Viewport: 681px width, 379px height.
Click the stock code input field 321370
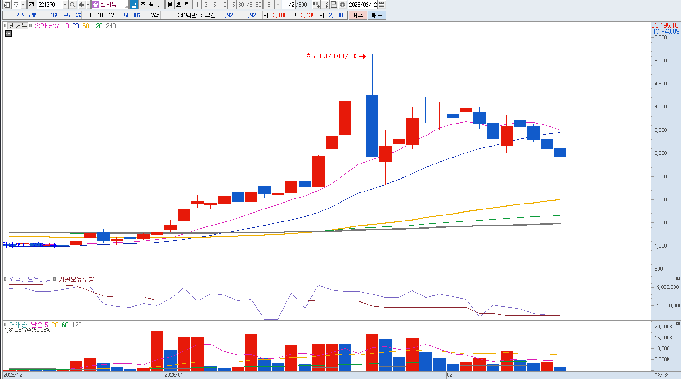tap(49, 5)
